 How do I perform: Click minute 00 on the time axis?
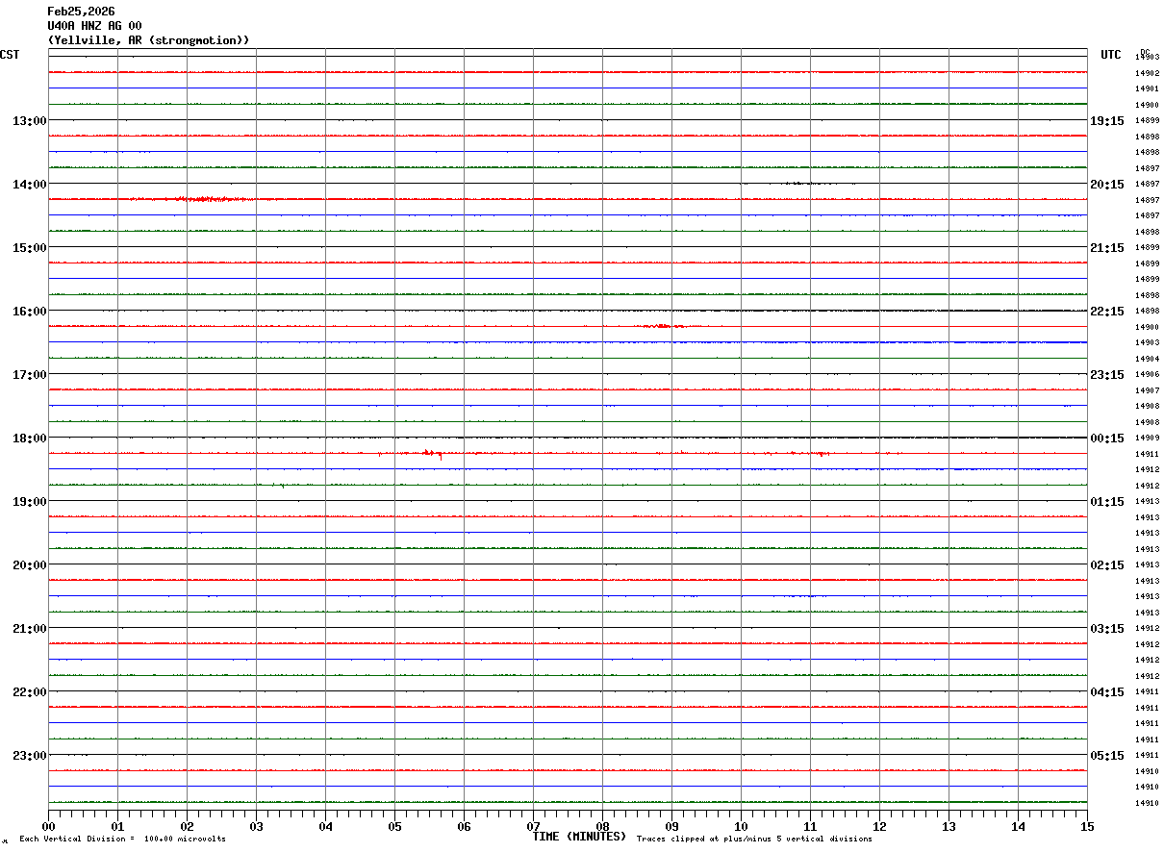[x=49, y=826]
